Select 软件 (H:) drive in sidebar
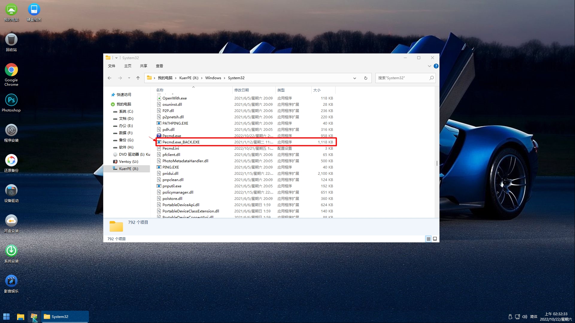575x323 pixels. pos(126,147)
